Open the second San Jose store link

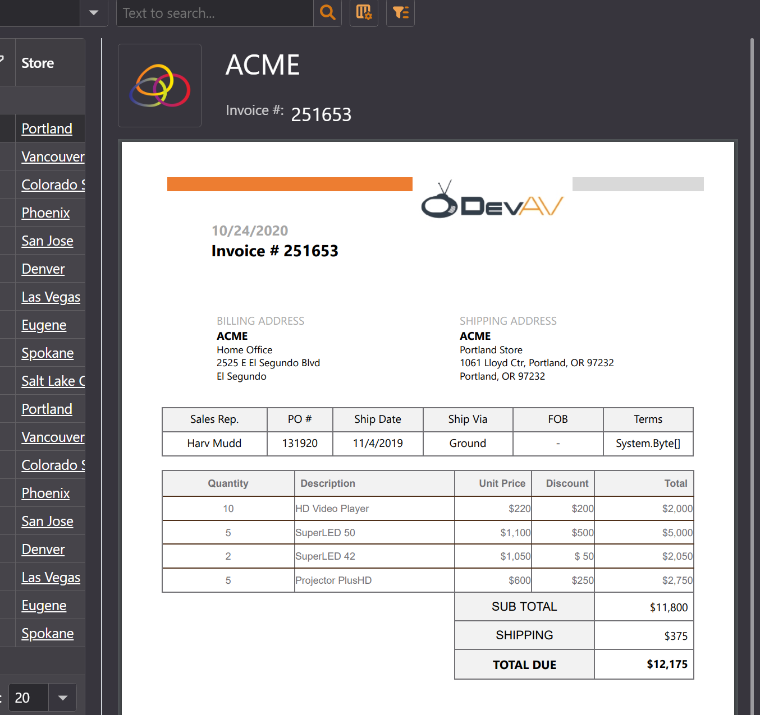click(47, 521)
